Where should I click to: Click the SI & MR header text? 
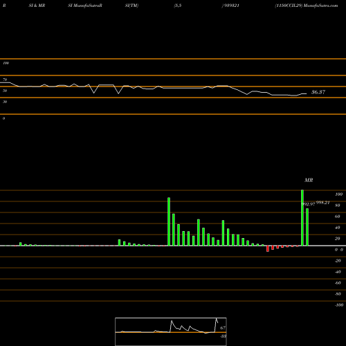[37, 6]
